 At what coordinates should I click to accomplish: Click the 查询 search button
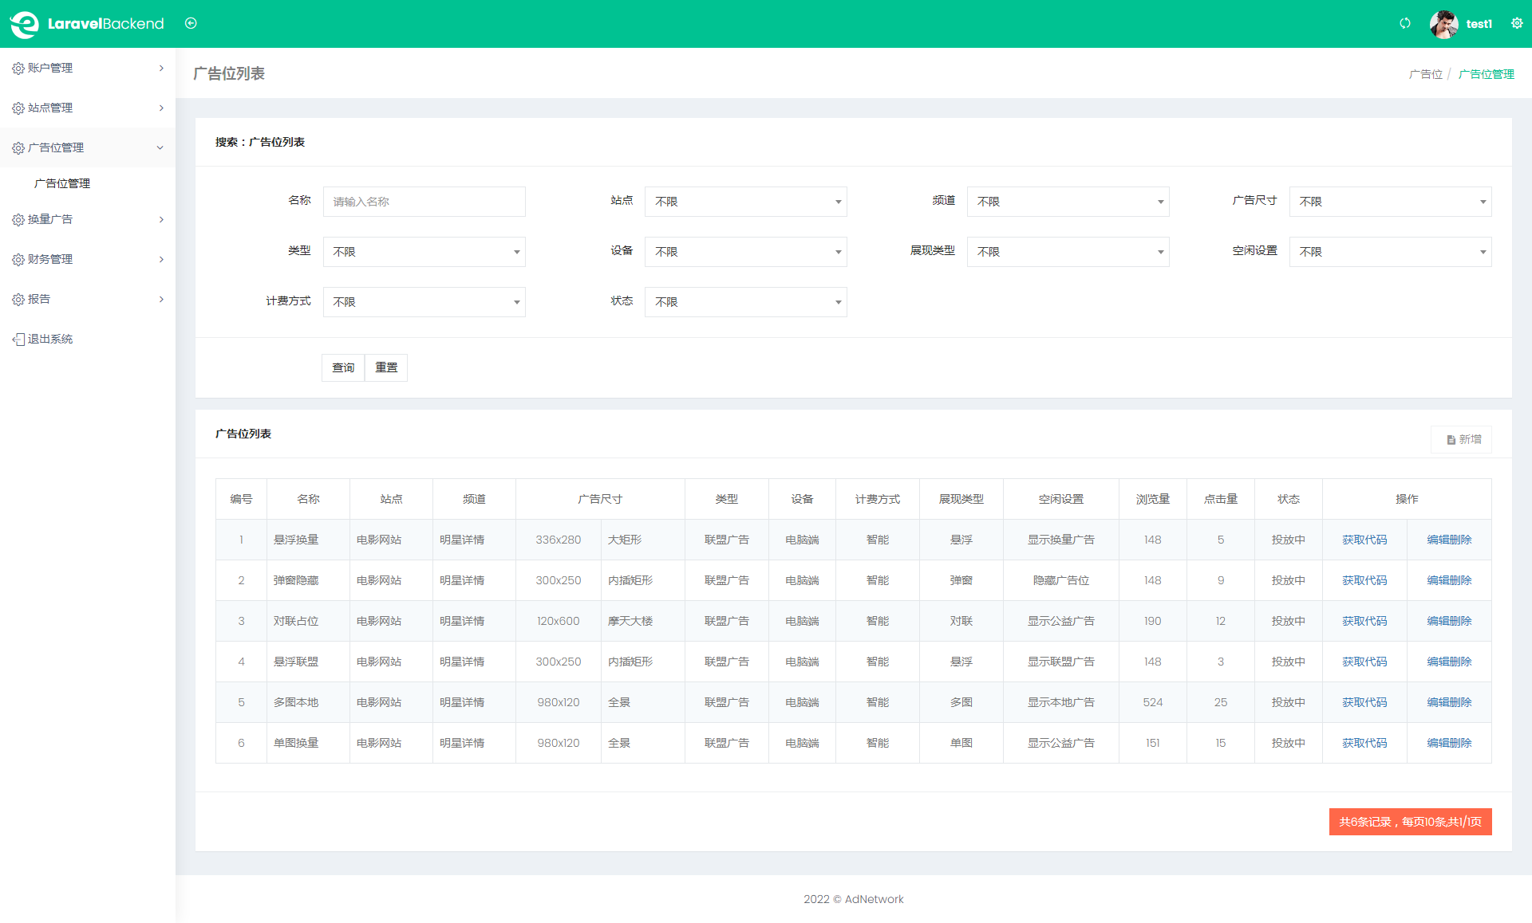pos(343,367)
